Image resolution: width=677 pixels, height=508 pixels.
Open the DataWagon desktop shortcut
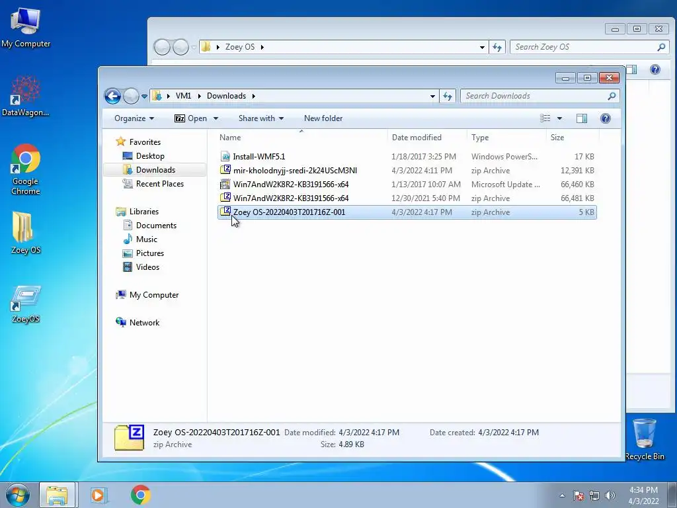[x=26, y=97]
